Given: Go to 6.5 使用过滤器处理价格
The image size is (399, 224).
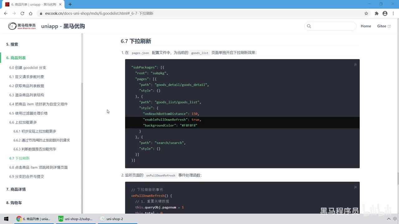Looking at the screenshot, I should click(28, 113).
